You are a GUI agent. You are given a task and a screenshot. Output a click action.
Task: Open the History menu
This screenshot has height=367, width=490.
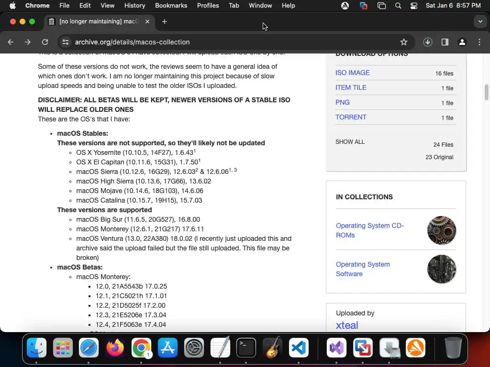134,6
